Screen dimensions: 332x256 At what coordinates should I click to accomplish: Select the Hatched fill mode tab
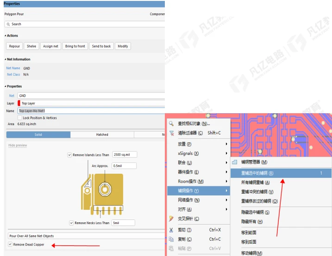click(102, 134)
